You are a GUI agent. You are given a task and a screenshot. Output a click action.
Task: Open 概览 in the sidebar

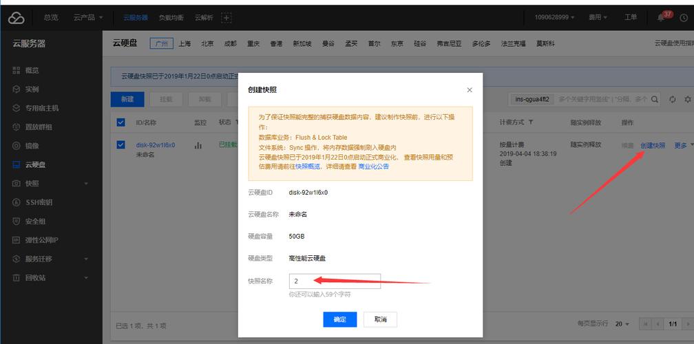pos(32,70)
